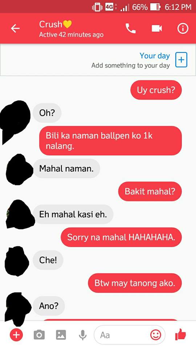Tap the 'Bakit mahal?' message bubble
196x349 pixels.
coord(150,192)
